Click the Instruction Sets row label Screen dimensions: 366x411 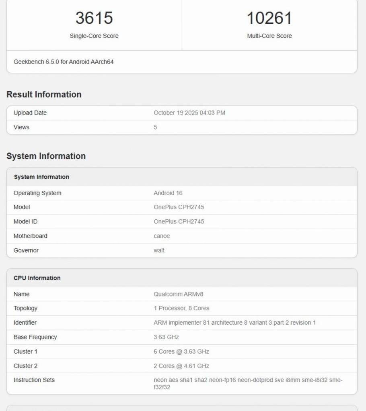click(x=34, y=380)
